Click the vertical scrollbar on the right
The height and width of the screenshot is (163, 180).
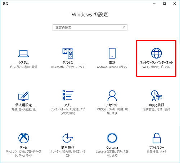coord(179,84)
